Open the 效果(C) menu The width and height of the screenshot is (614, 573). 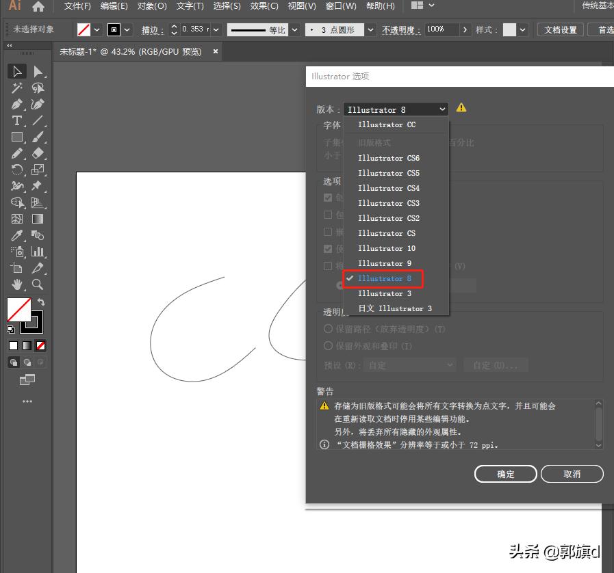[264, 6]
